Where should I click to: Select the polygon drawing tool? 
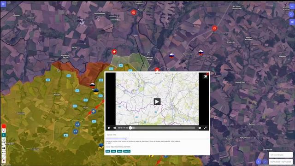(4, 144)
